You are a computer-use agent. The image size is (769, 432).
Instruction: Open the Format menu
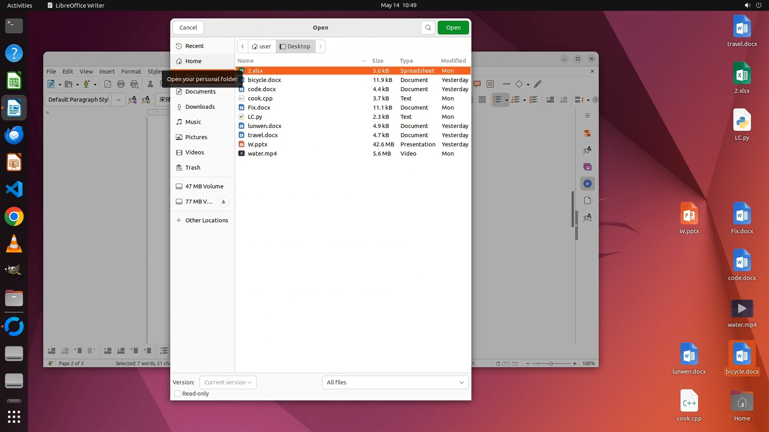[x=131, y=72]
